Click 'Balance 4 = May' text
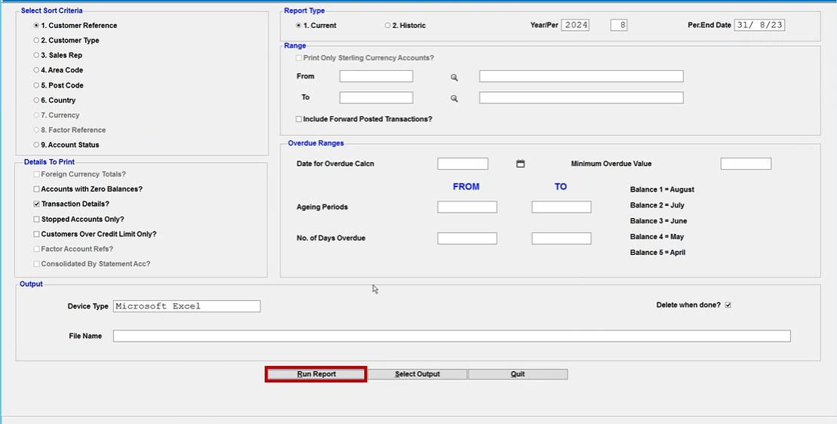Screen dimensions: 837x424 coord(657,237)
